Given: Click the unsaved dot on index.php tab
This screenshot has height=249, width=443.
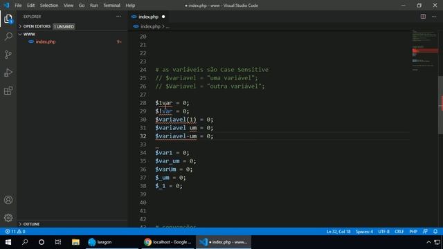Looking at the screenshot, I should (163, 17).
